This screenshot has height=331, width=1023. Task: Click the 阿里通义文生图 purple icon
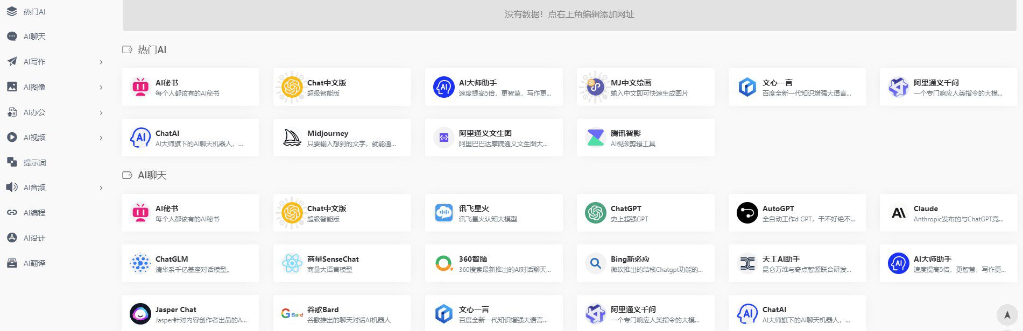coord(443,138)
